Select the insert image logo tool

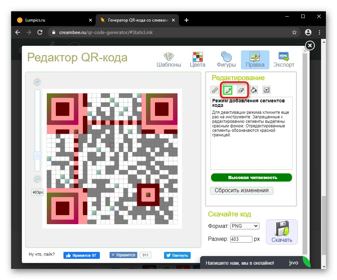point(267,90)
